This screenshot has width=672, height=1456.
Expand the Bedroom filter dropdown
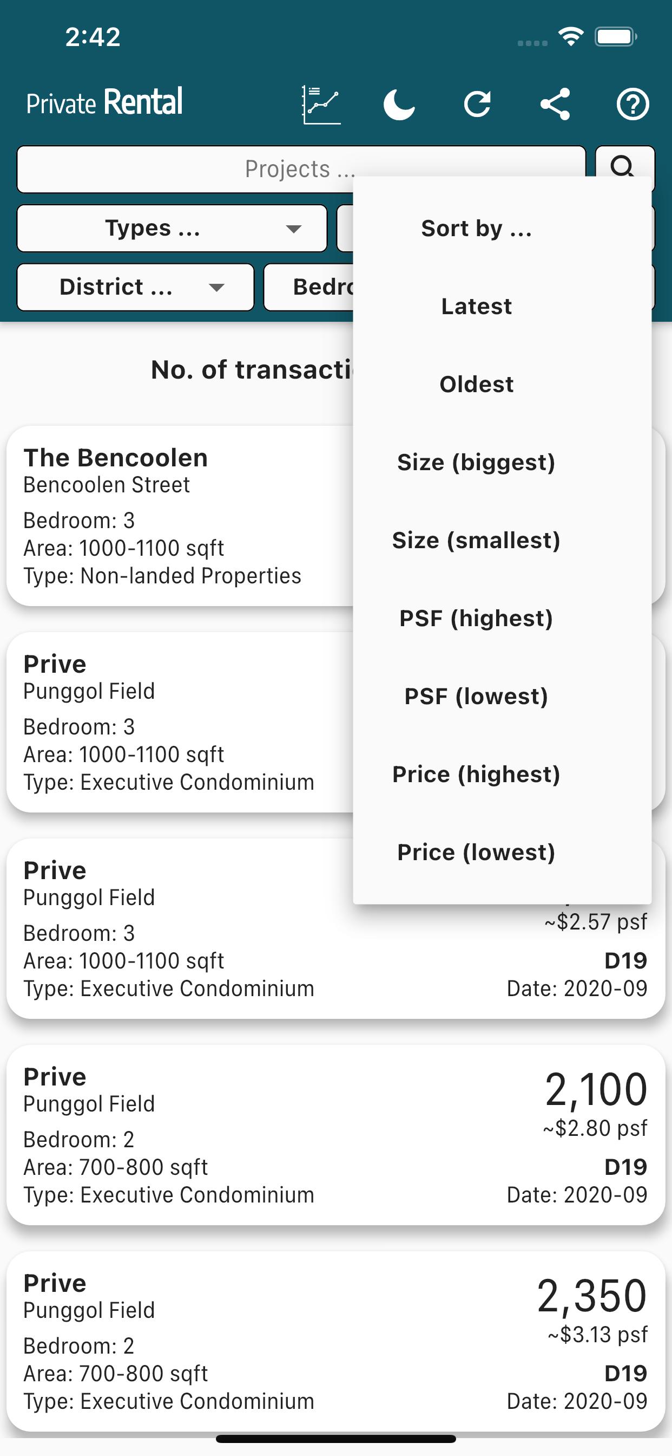point(309,287)
